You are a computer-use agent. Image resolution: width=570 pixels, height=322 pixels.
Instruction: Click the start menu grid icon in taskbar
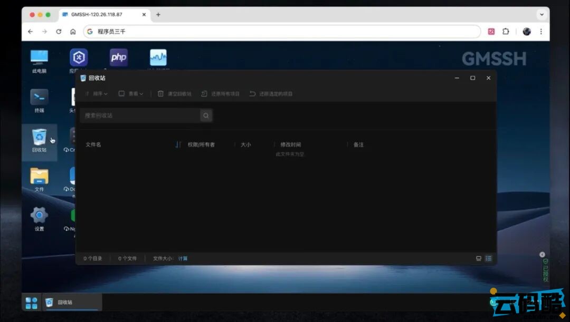[32, 303]
